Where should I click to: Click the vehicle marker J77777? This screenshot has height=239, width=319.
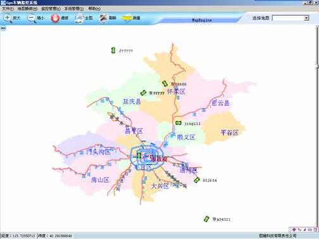point(113,51)
